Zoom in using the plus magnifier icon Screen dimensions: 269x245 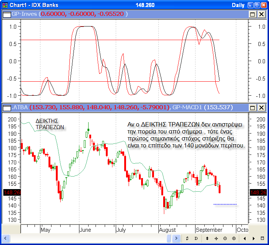(x=234, y=238)
